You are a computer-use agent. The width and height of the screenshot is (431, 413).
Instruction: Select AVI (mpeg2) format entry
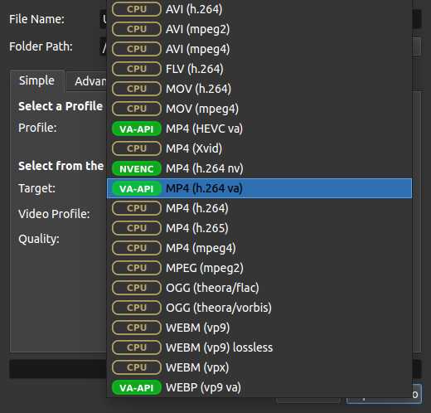coord(259,29)
